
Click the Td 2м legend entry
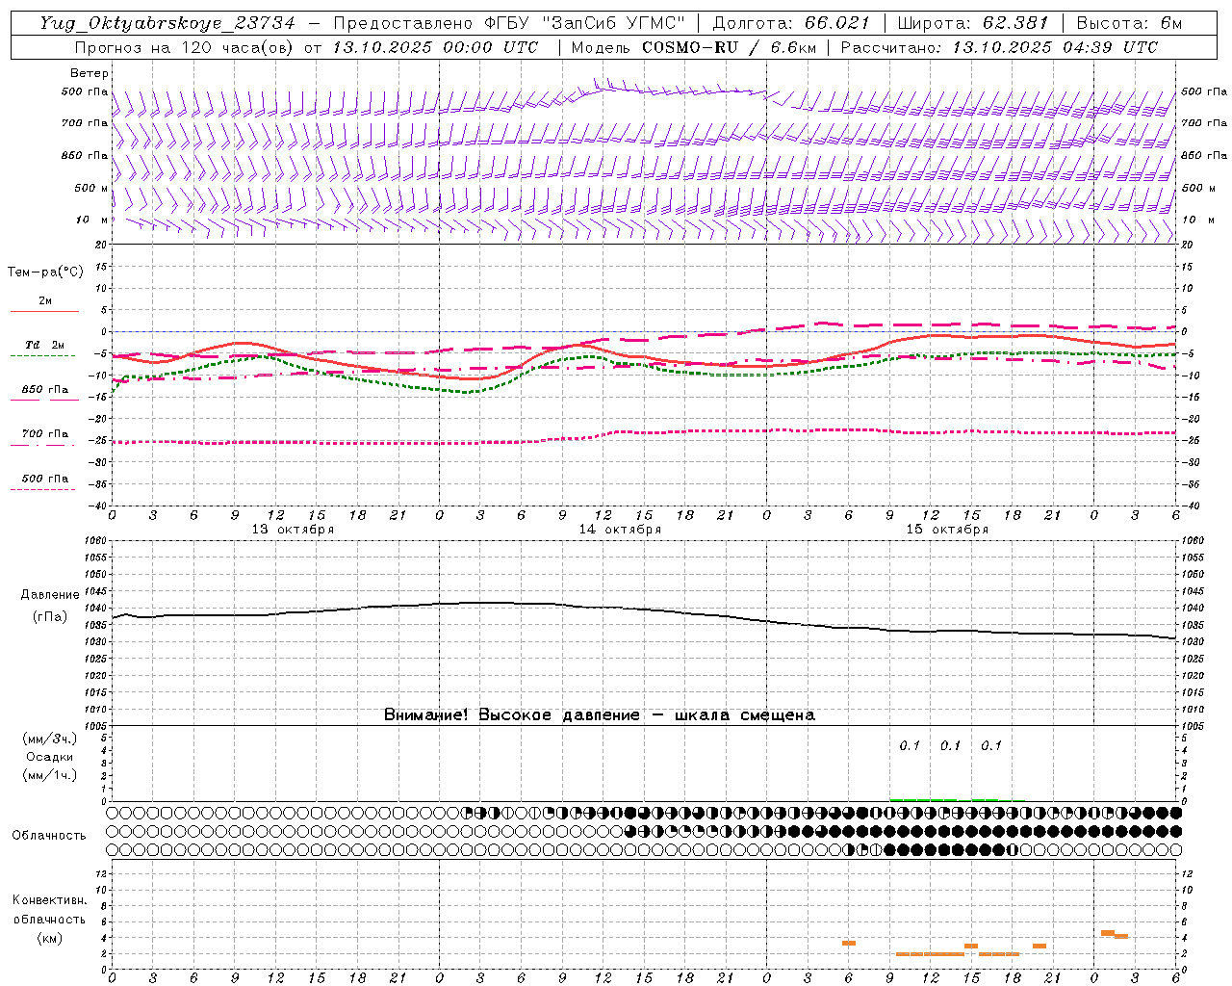click(x=44, y=349)
